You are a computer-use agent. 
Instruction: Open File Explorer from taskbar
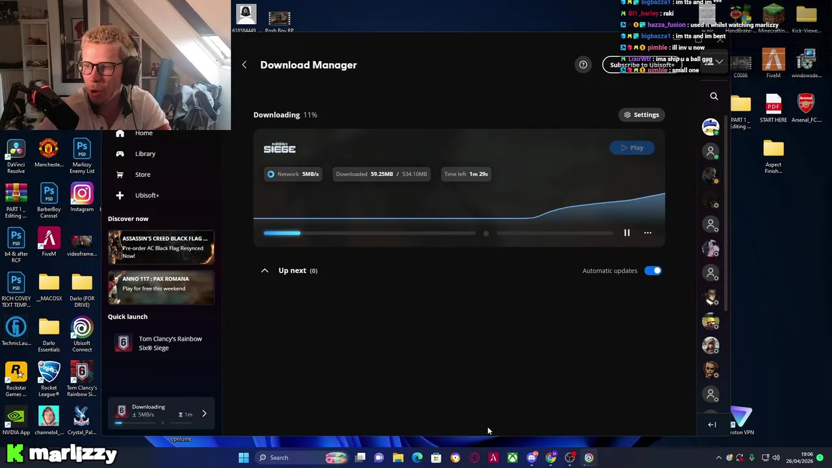(x=398, y=458)
